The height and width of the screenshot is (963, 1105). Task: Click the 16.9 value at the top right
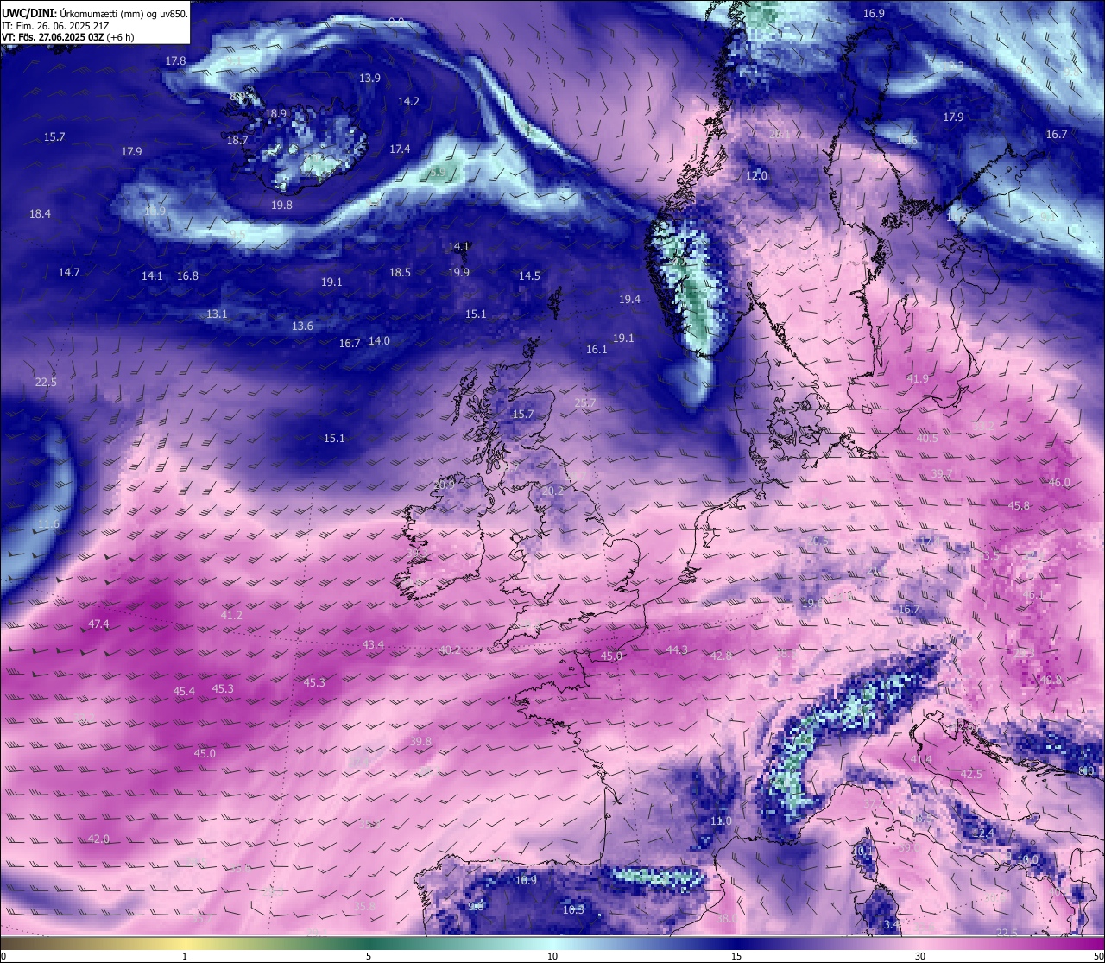(874, 14)
